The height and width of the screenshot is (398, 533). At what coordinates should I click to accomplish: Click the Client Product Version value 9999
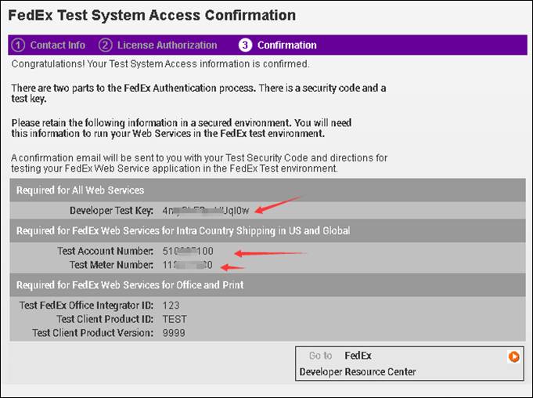pyautogui.click(x=174, y=333)
